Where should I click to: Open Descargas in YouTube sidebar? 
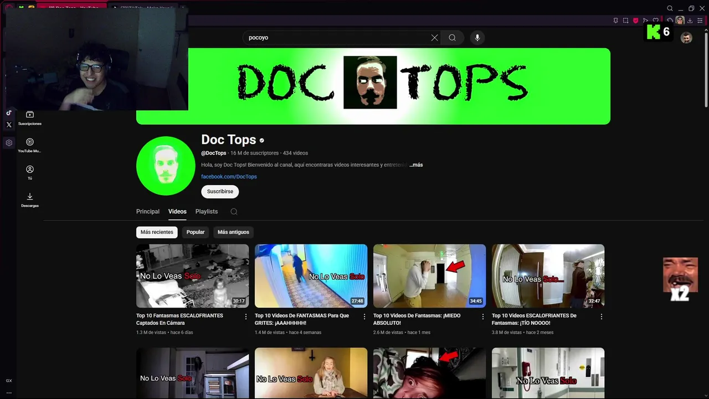point(30,200)
